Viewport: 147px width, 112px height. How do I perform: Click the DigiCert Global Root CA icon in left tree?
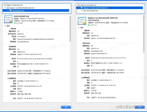[5, 5]
